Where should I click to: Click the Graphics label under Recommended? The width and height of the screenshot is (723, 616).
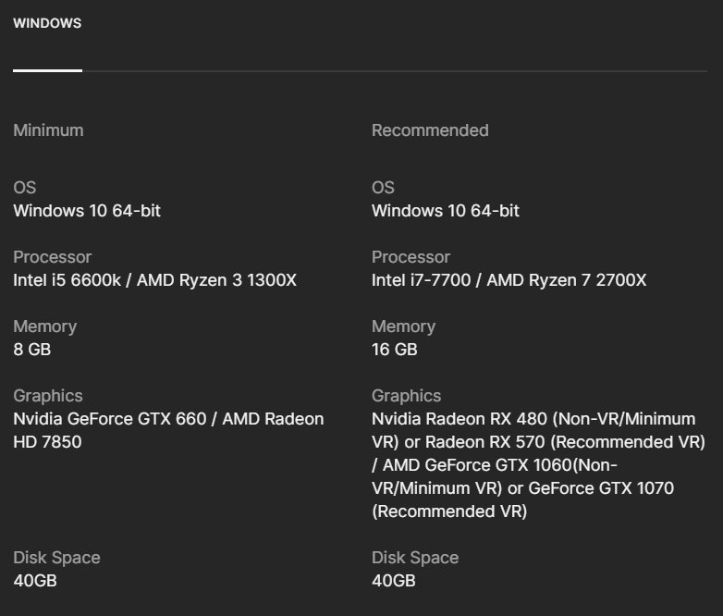[x=407, y=396]
